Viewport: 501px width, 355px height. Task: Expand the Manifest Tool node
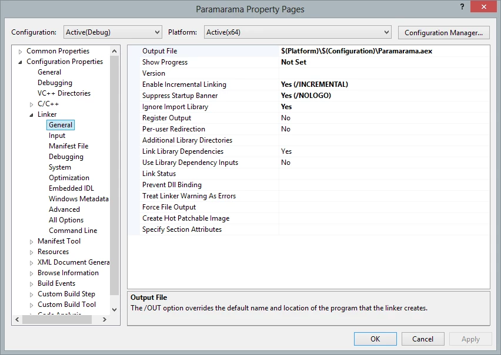point(31,242)
